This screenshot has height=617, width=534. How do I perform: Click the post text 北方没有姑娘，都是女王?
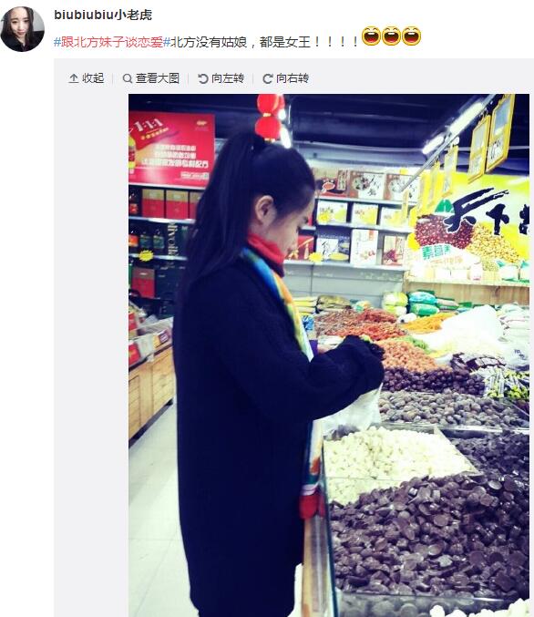pyautogui.click(x=264, y=42)
